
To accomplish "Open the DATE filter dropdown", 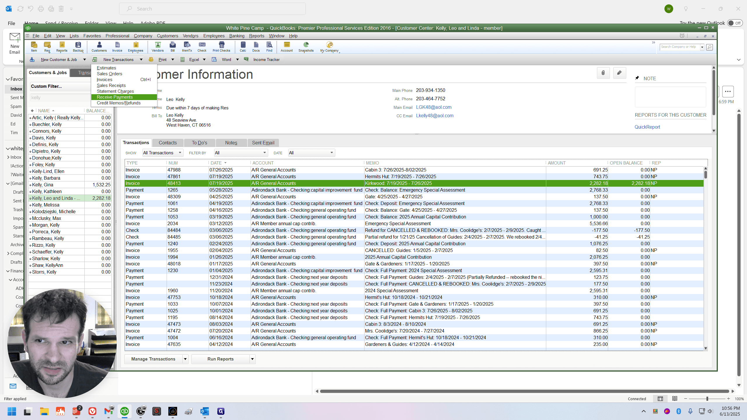I will [x=311, y=153].
